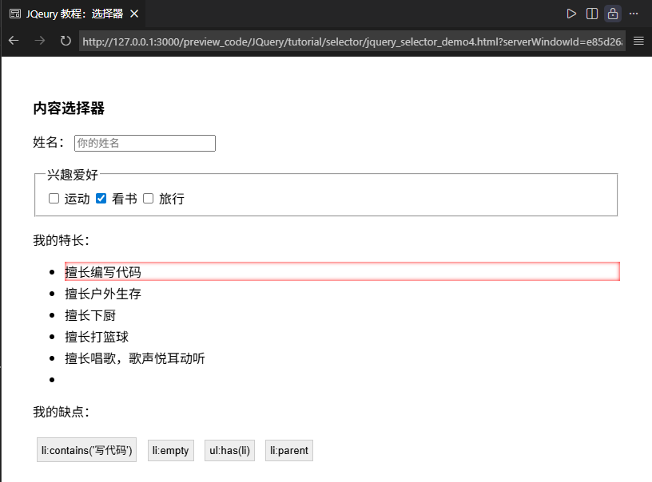Image resolution: width=652 pixels, height=482 pixels.
Task: Focus the 你的姓名 name input field
Action: click(x=145, y=143)
